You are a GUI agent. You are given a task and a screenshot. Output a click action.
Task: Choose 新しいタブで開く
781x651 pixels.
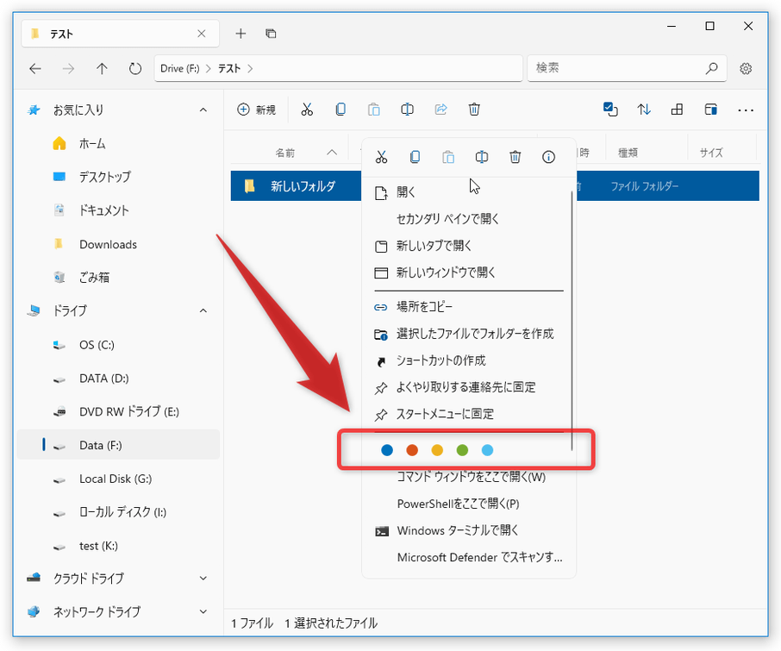point(468,246)
